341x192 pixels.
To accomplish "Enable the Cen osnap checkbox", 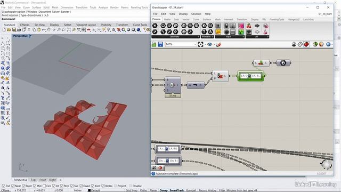I will click(44, 186).
